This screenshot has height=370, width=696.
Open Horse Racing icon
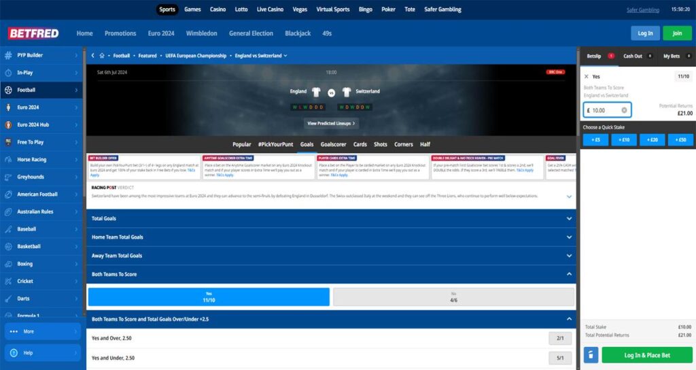click(8, 159)
